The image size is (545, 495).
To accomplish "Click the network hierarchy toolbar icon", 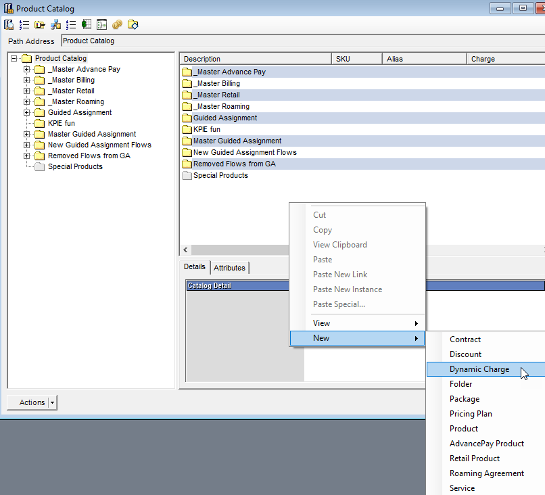I will (55, 24).
